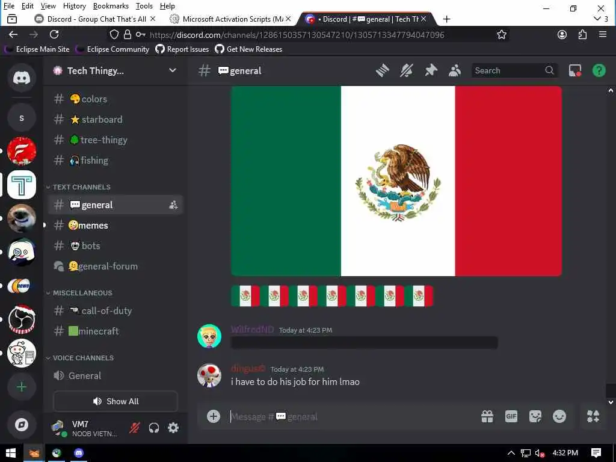Image resolution: width=616 pixels, height=462 pixels.
Task: Open the emoji picker
Action: tap(559, 416)
